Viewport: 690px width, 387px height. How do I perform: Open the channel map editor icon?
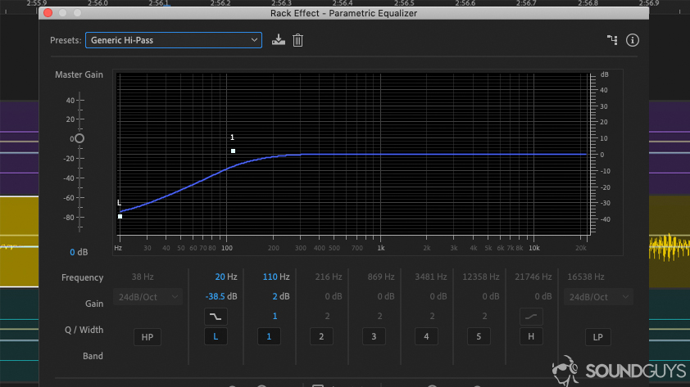click(612, 40)
